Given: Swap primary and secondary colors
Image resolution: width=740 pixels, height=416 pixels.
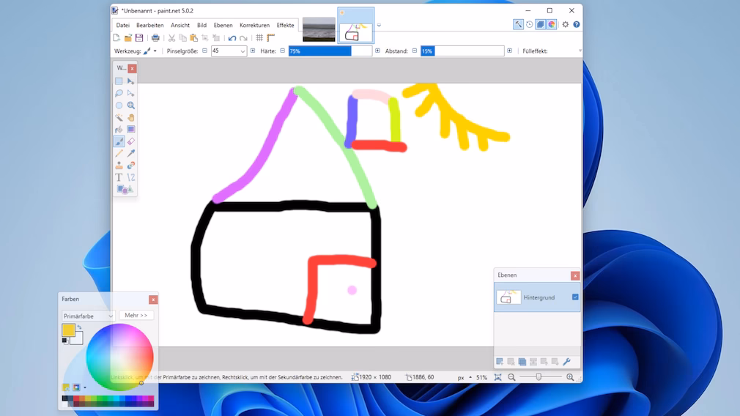Looking at the screenshot, I should tap(79, 327).
